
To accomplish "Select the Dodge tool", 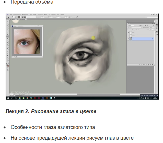I will tap(8, 49).
